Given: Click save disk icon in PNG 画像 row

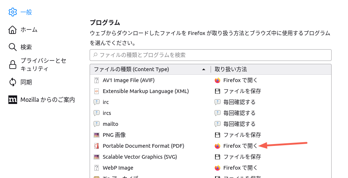Looking at the screenshot, I should [218, 135].
